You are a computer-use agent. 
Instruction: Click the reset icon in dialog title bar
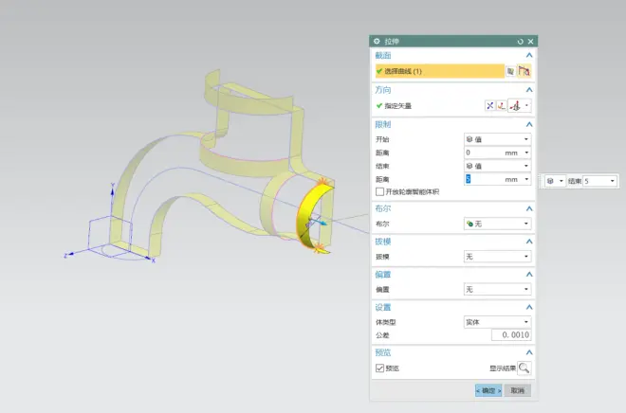click(x=520, y=42)
